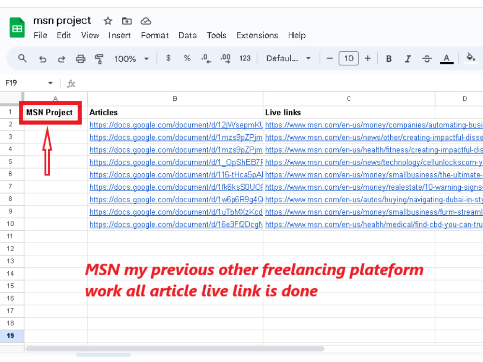This screenshot has width=483, height=362.
Task: Rename the msn project title
Action: click(x=62, y=21)
